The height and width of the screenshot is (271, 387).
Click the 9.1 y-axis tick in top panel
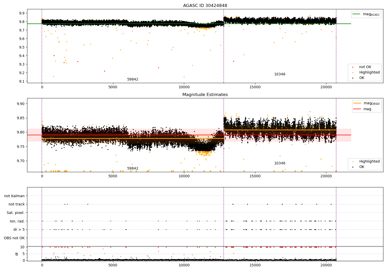pyautogui.click(x=22, y=81)
